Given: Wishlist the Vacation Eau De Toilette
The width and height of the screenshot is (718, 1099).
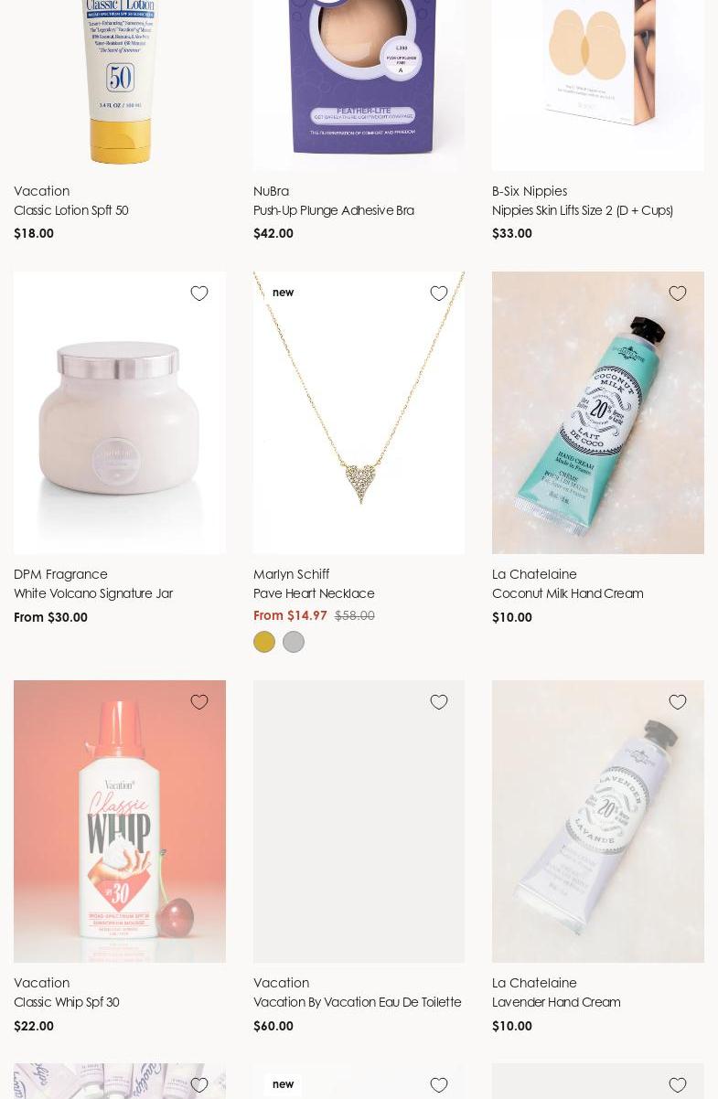Looking at the screenshot, I should pos(439,702).
